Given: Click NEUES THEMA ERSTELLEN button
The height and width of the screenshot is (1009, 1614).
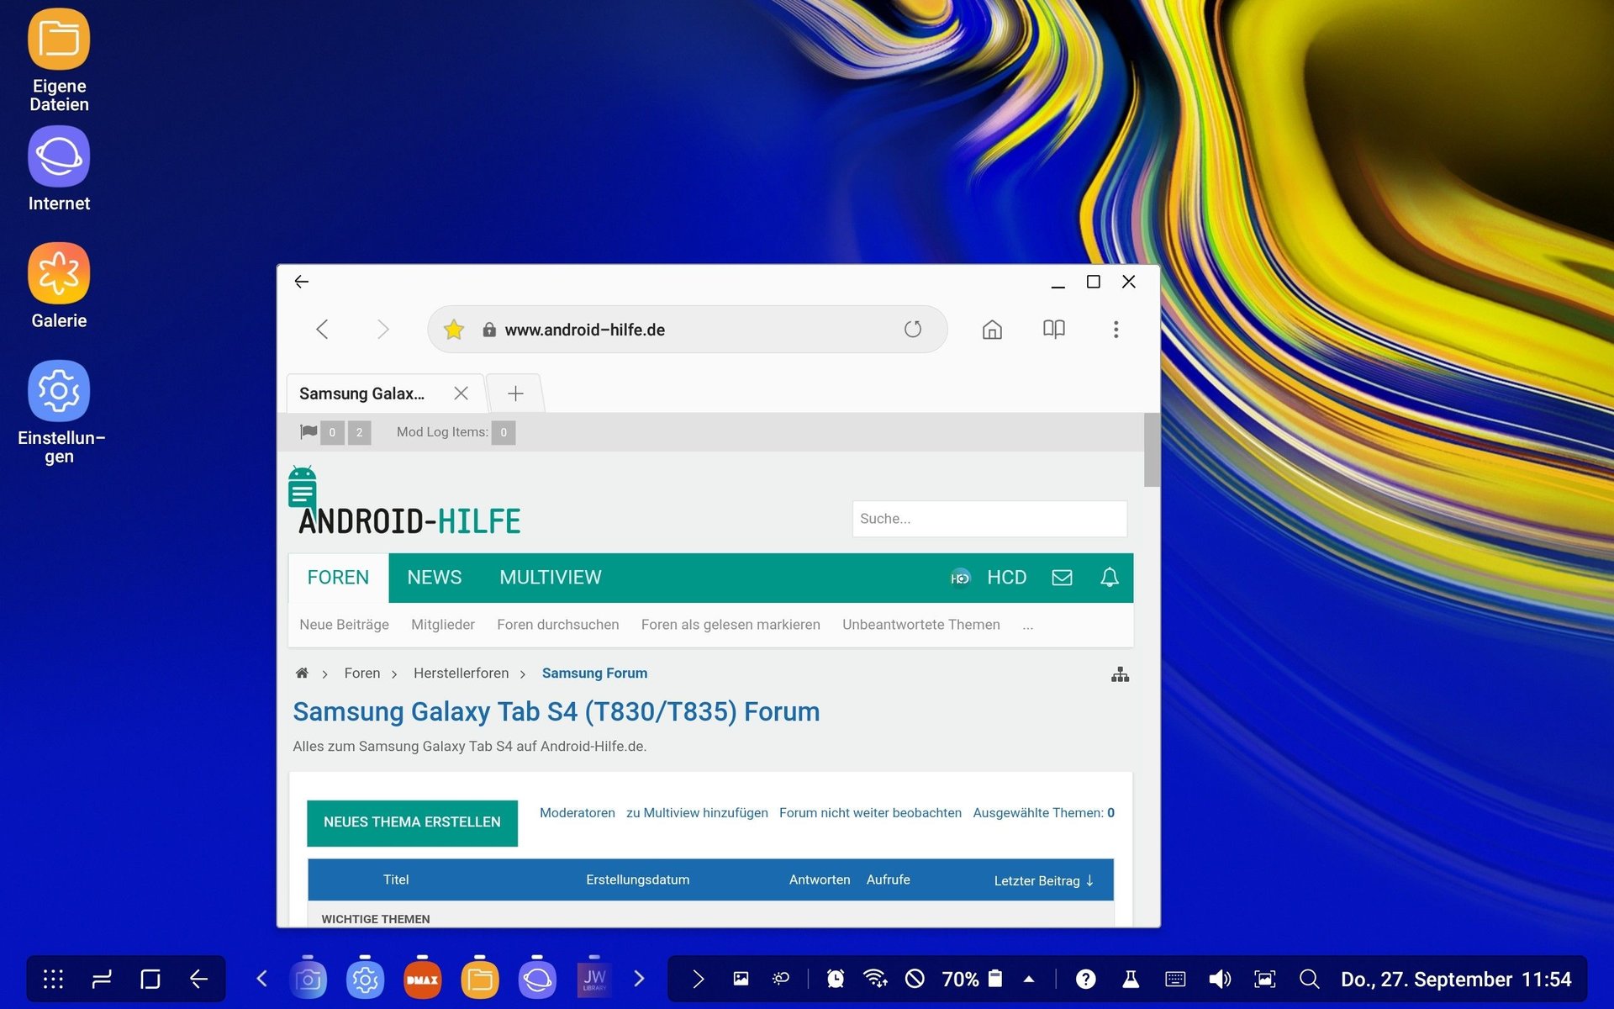Looking at the screenshot, I should (x=412, y=822).
